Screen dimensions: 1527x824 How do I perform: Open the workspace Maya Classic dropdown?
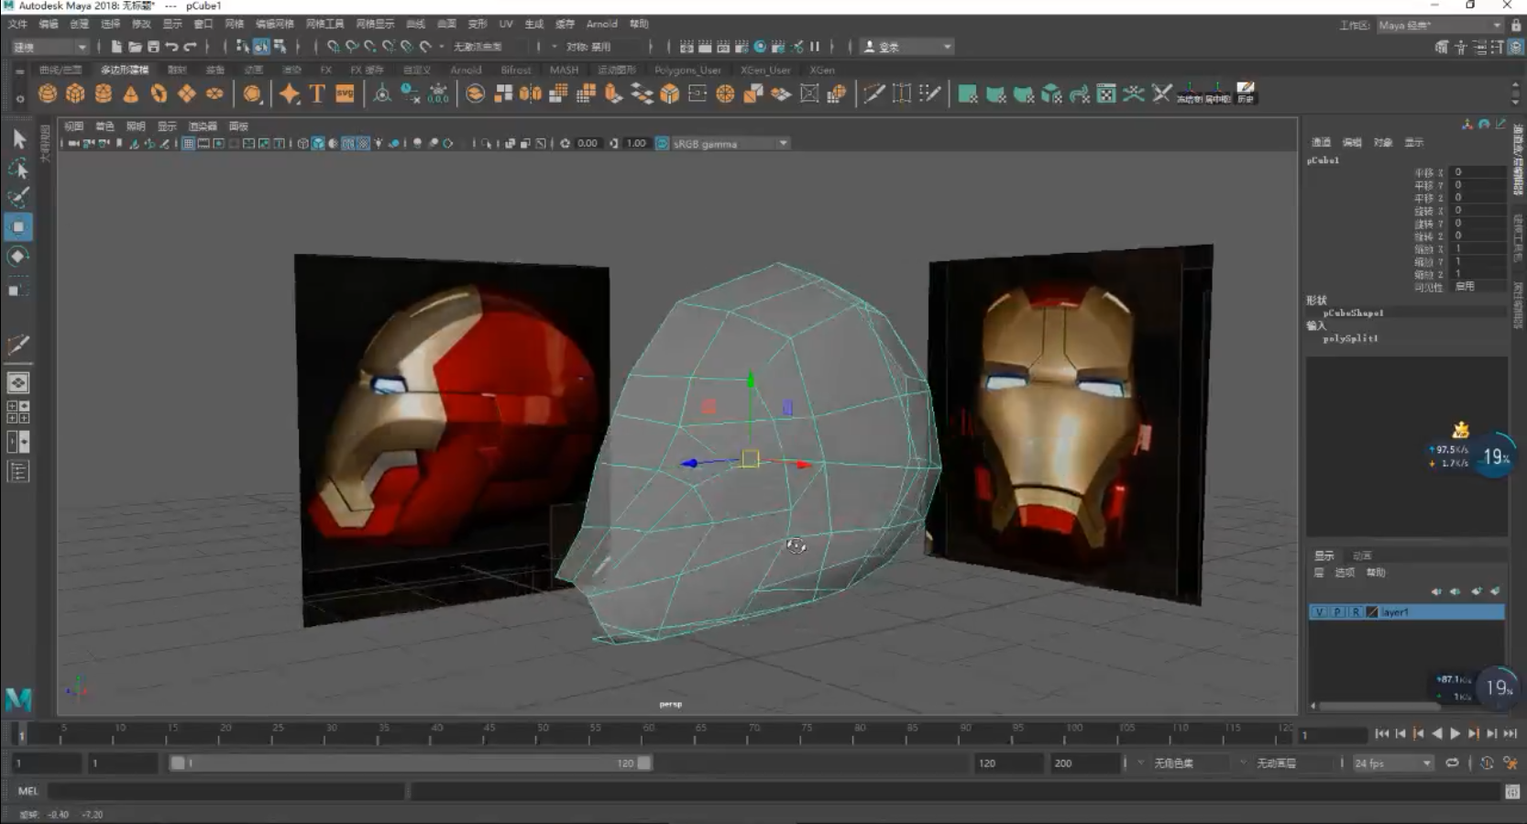point(1440,26)
